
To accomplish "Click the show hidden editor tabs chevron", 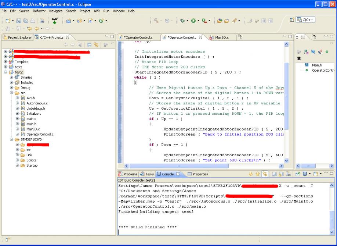I will tap(240, 37).
